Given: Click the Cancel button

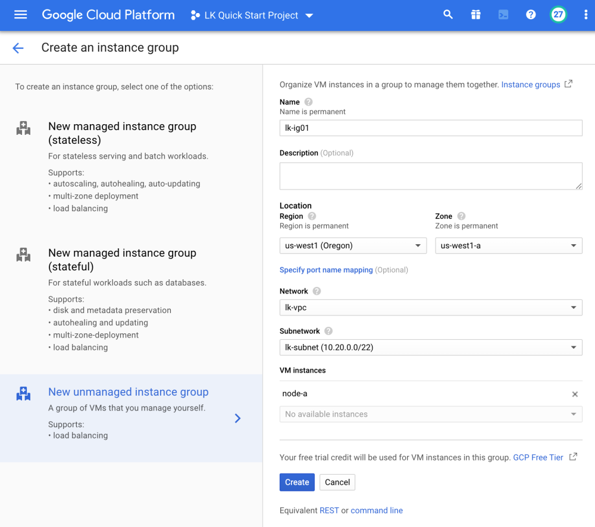Looking at the screenshot, I should 337,482.
